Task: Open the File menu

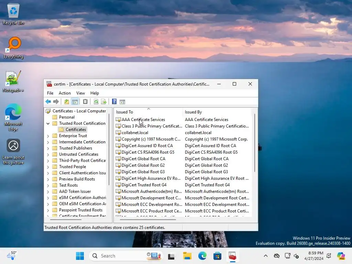Action: tap(50, 93)
